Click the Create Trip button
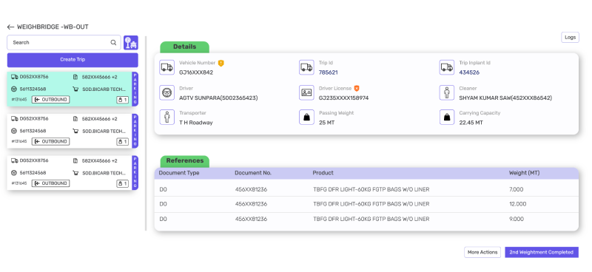This screenshot has height=272, width=592. tap(73, 60)
